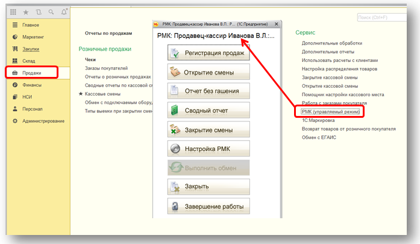The height and width of the screenshot is (244, 420).
Task: Open Дополнительные обработки link
Action: pos(332,43)
